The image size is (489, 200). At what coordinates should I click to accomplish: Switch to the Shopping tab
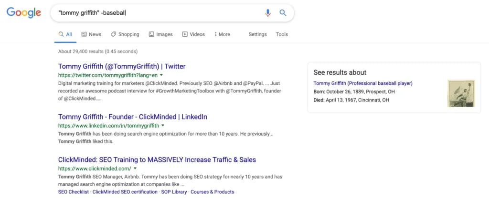125,35
